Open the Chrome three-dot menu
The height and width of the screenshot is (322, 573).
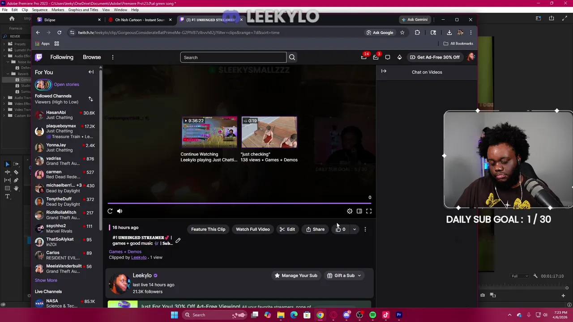[x=470, y=32]
